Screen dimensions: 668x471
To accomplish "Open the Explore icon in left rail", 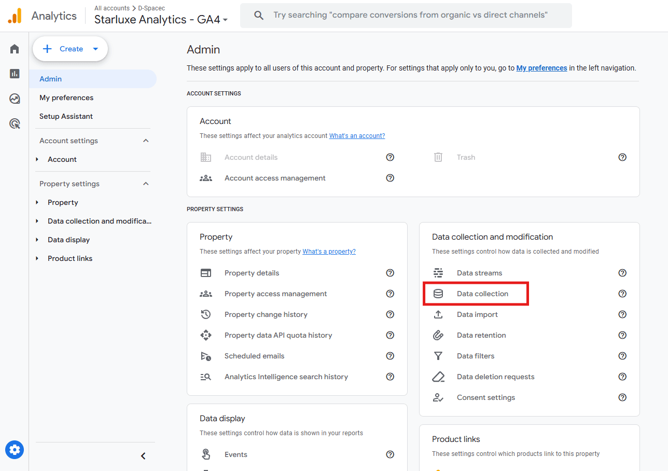I will pos(15,99).
